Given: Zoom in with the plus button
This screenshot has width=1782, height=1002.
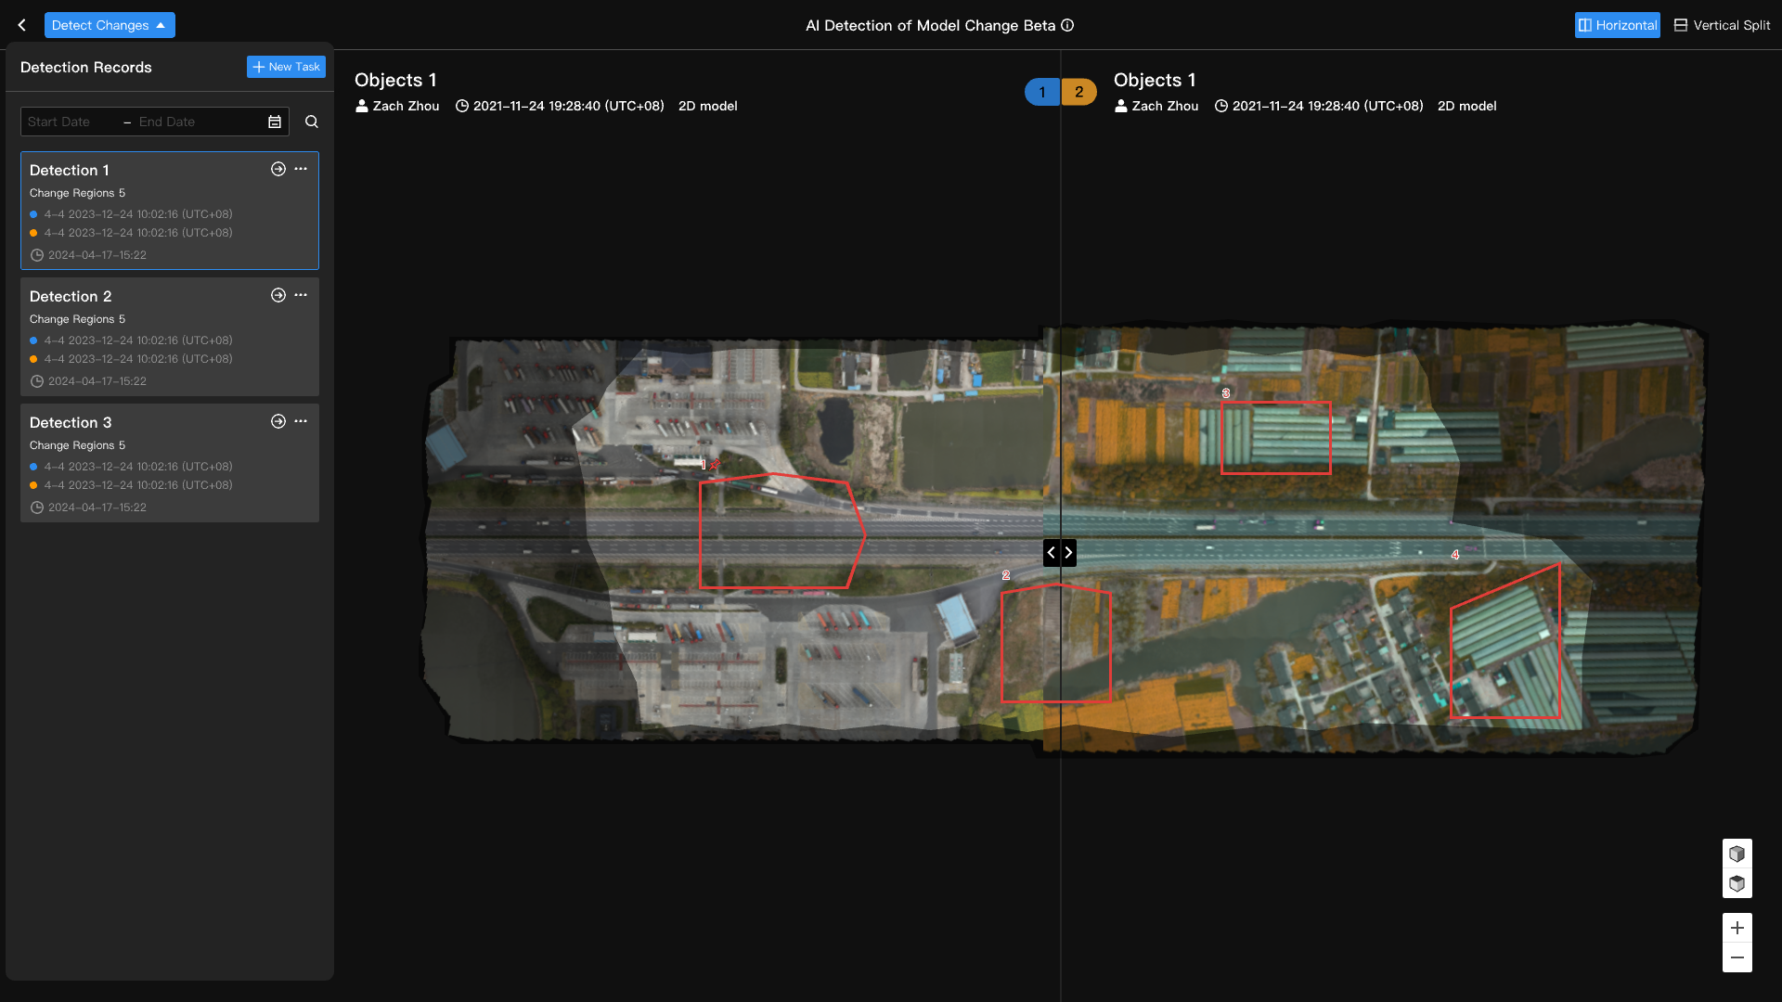Looking at the screenshot, I should coord(1737,928).
